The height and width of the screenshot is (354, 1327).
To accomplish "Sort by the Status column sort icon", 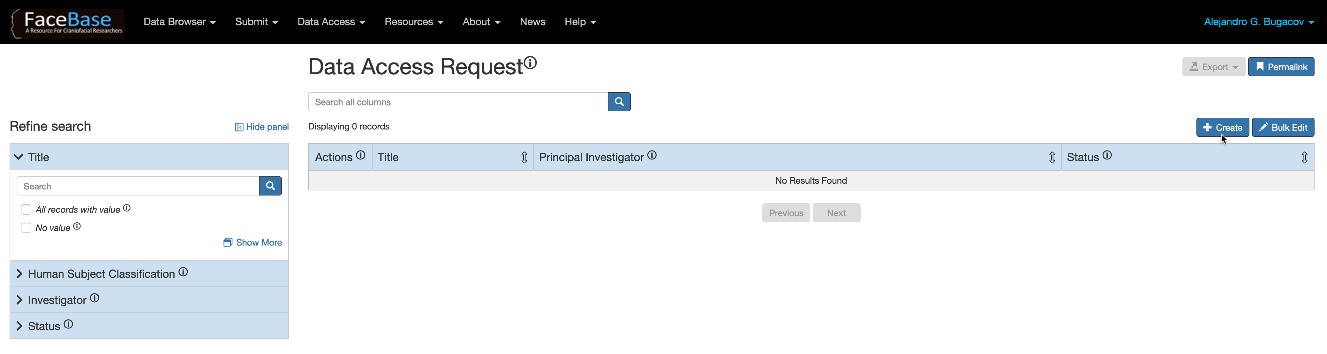I will (1304, 158).
